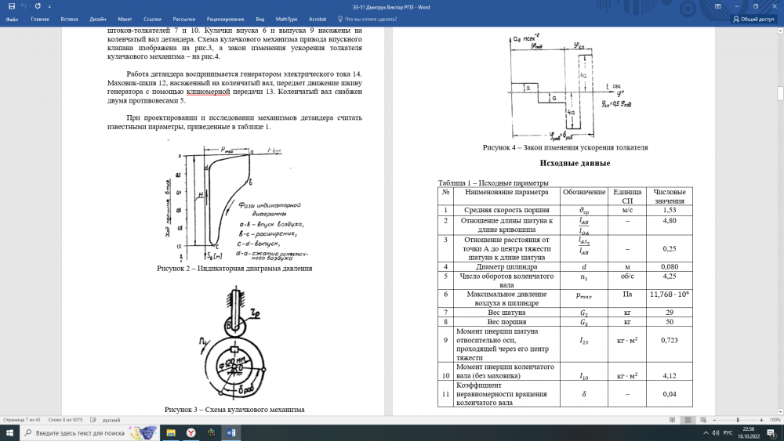
Task: Open the MathType tab
Action: [x=286, y=19]
